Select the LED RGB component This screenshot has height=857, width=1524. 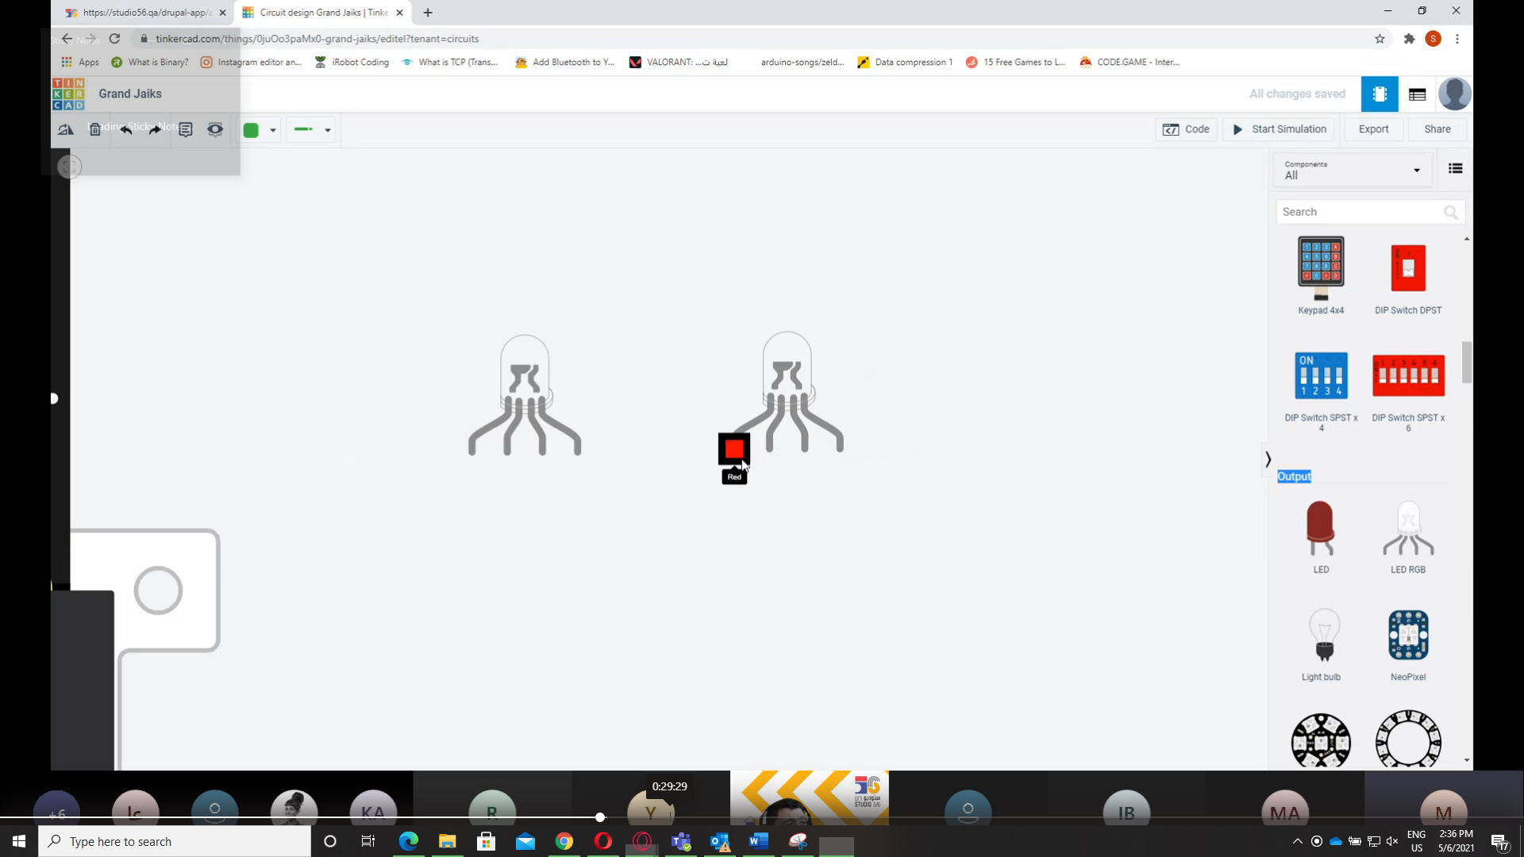1408,536
